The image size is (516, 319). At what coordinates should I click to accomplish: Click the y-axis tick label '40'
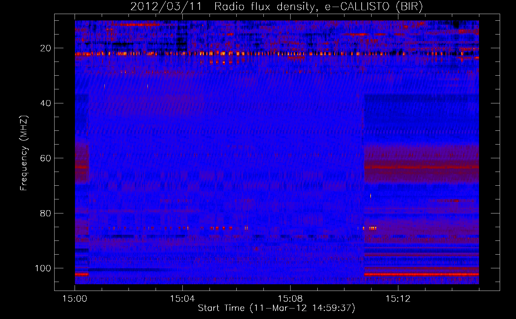click(x=46, y=103)
